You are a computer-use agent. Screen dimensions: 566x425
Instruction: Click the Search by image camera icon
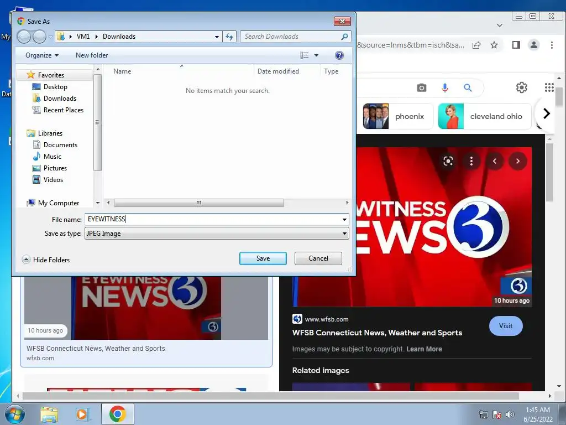coord(422,88)
